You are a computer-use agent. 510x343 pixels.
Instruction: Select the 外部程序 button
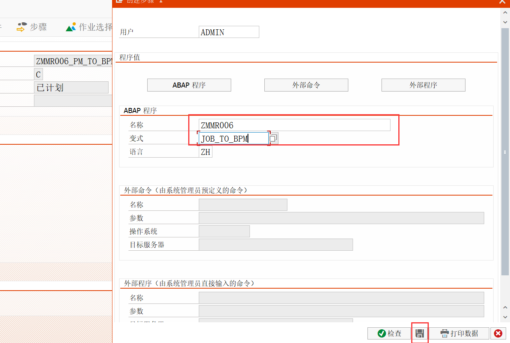(423, 85)
